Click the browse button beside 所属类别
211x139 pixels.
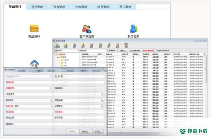coord(51,88)
